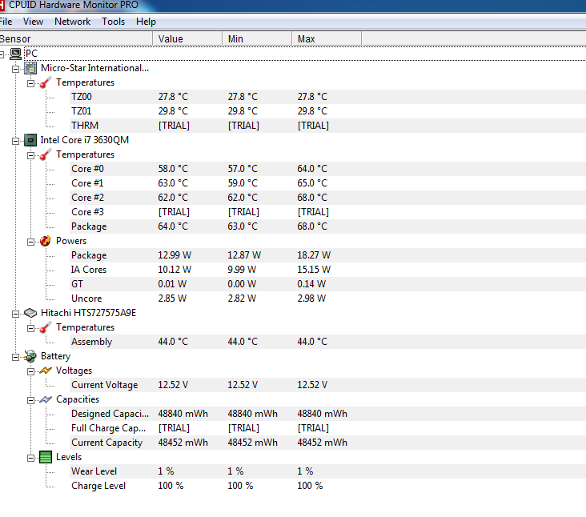Click the Battery icon
This screenshot has width=586, height=517.
pyautogui.click(x=30, y=356)
